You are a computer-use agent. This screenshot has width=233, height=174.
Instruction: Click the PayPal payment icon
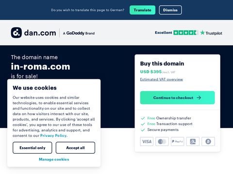tap(177, 142)
